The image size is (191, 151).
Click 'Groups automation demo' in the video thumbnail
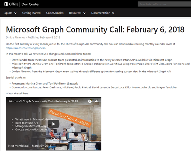tap(31, 129)
